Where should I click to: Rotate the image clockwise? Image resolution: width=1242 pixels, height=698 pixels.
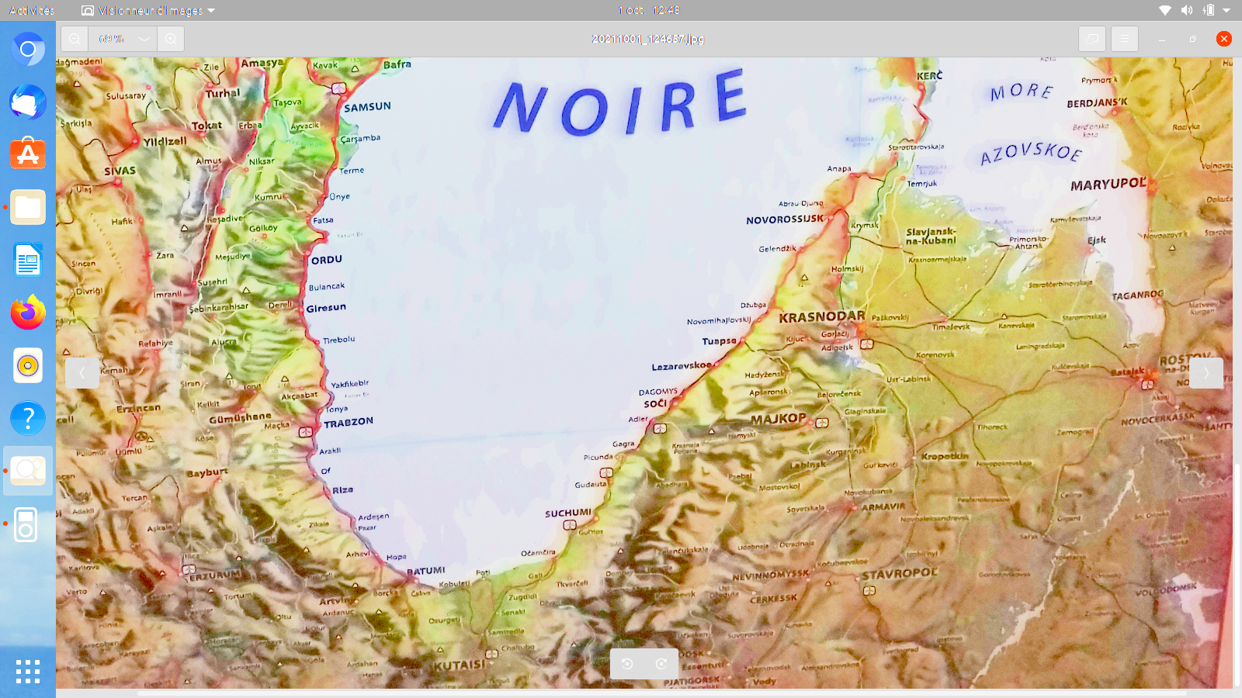coord(661,664)
